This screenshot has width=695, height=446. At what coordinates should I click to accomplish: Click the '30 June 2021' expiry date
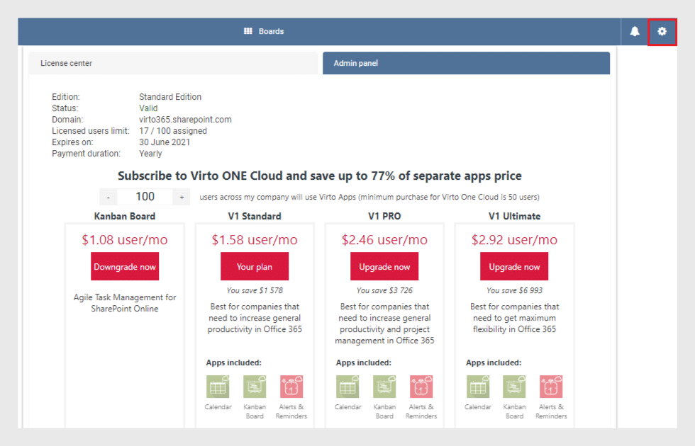pos(165,142)
